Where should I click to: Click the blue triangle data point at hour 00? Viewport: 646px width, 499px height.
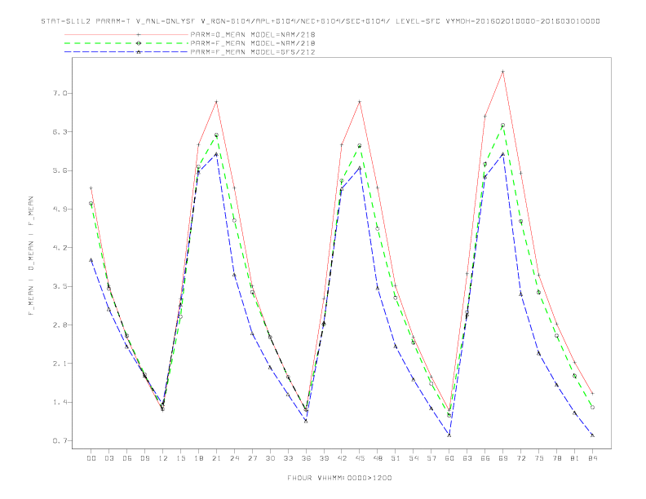(91, 260)
